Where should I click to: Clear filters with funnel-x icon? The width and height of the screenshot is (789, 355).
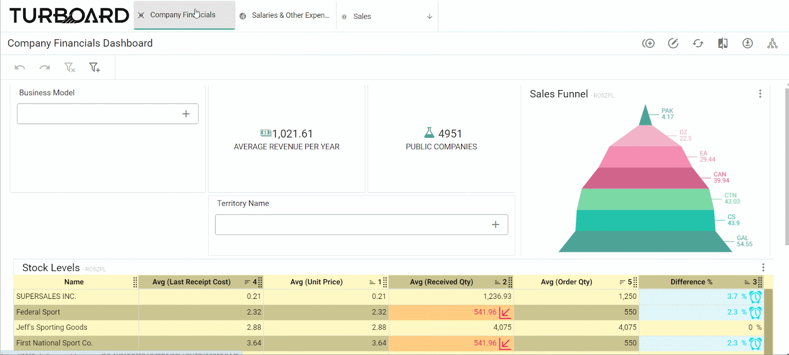[70, 67]
